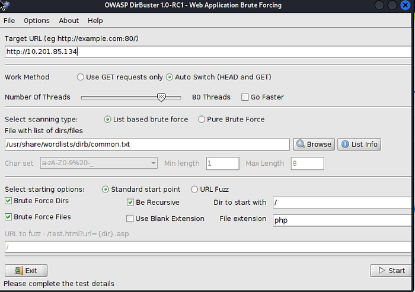Close the DirBuster window

(x=405, y=5)
